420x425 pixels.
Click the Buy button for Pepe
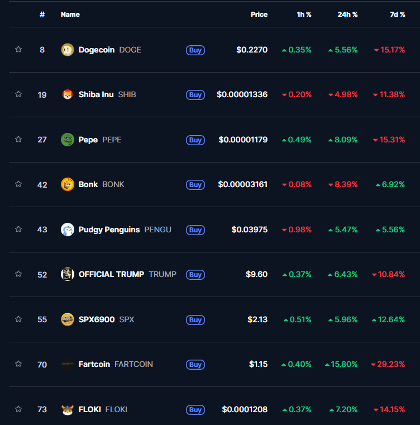pos(195,140)
